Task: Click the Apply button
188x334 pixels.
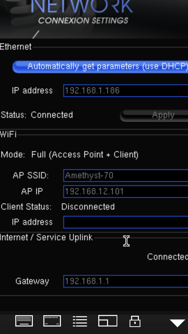Action: [x=154, y=116]
